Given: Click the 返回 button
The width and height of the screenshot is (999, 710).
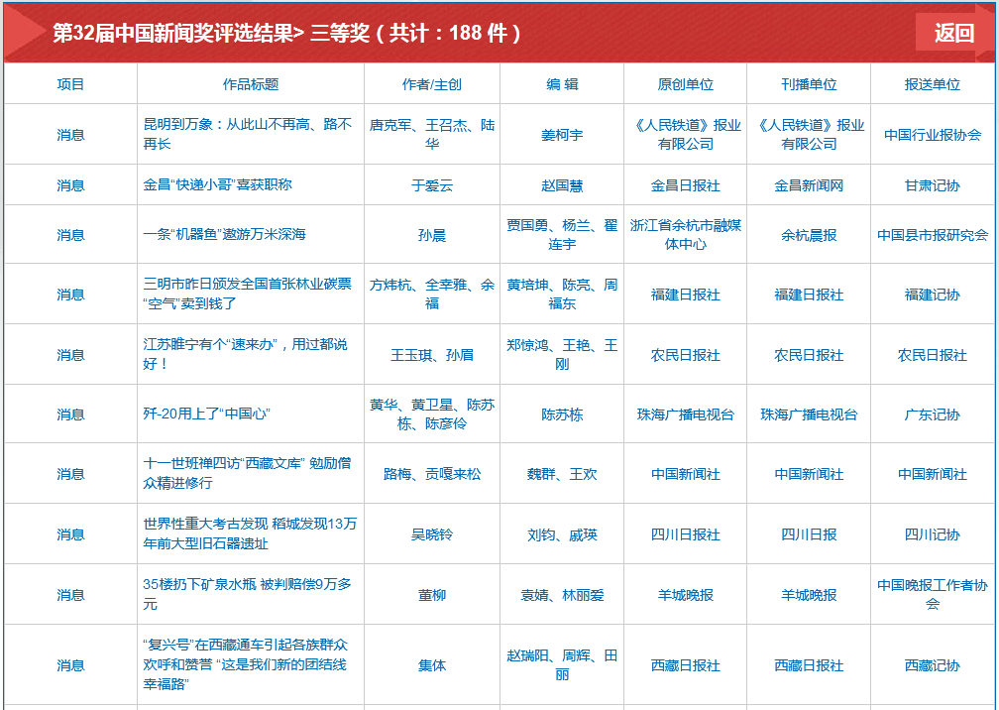Looking at the screenshot, I should pyautogui.click(x=953, y=33).
